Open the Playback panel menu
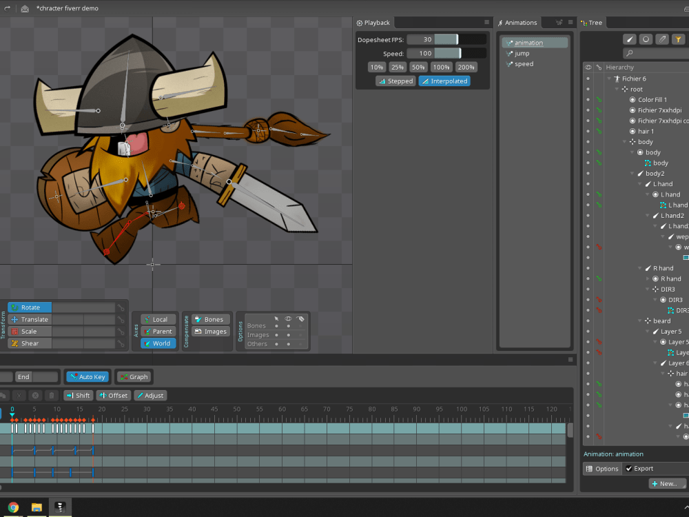This screenshot has height=517, width=689. coord(485,22)
